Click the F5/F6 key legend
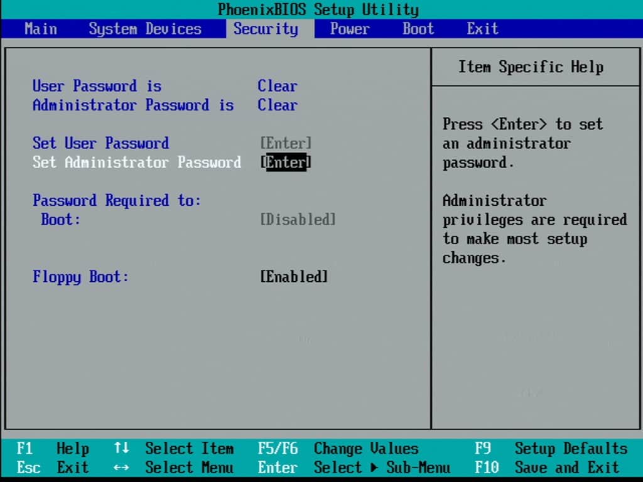 278,448
